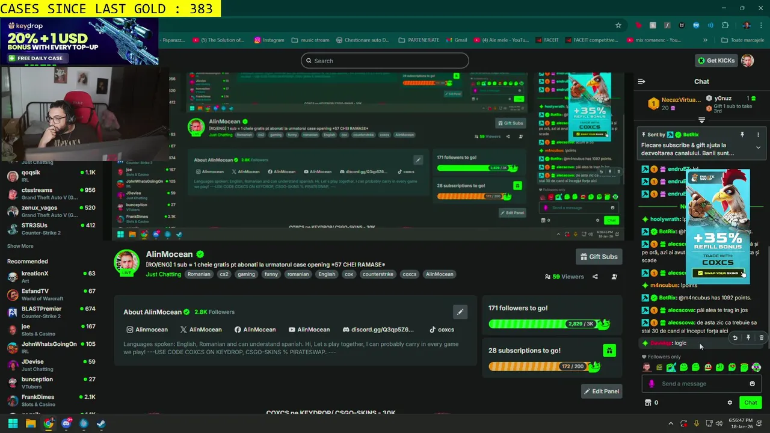Expand the gift leaderboard arrow below NecazVirtua
Image resolution: width=770 pixels, height=433 pixels.
701,120
